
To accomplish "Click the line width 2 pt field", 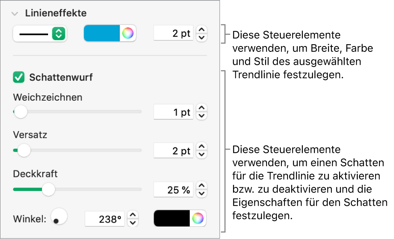I will click(x=174, y=34).
